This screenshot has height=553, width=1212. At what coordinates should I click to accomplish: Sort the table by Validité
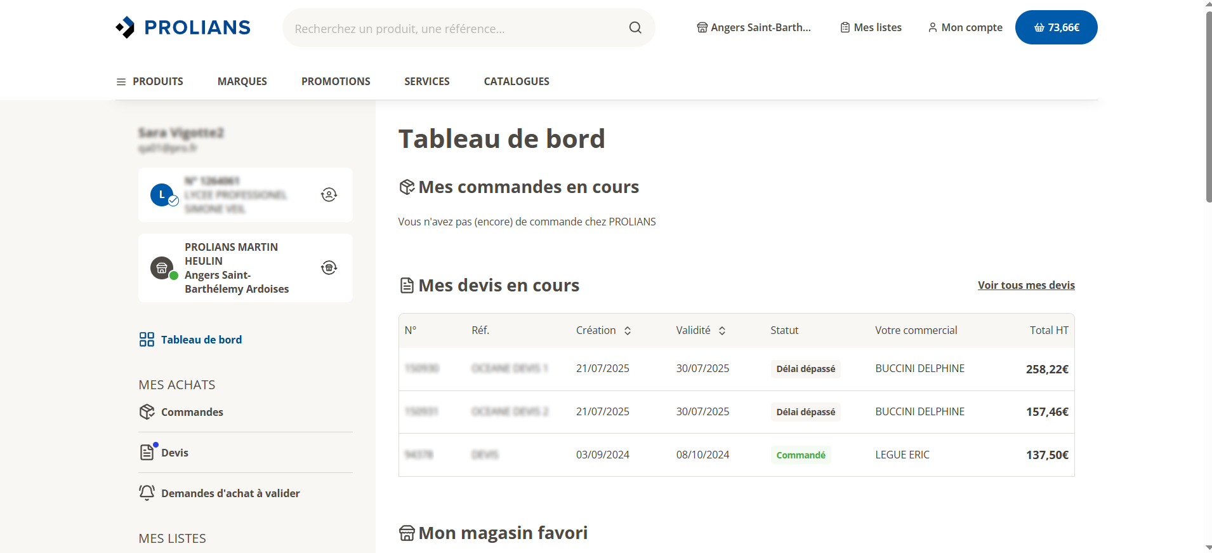point(722,331)
